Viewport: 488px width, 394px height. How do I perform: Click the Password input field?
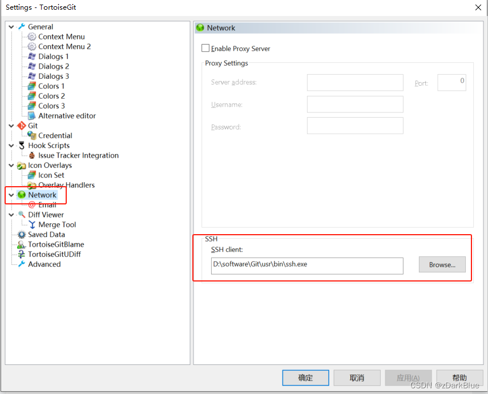(355, 126)
